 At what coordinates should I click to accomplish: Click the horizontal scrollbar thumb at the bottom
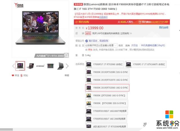click(x=6, y=130)
